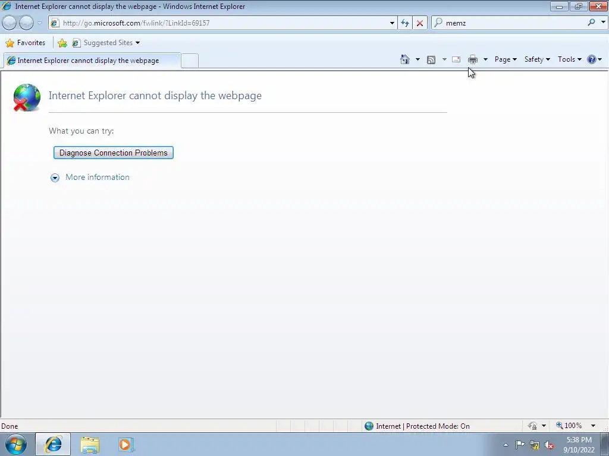The image size is (609, 456).
Task: Click the Action Center flag icon
Action: tap(520, 445)
